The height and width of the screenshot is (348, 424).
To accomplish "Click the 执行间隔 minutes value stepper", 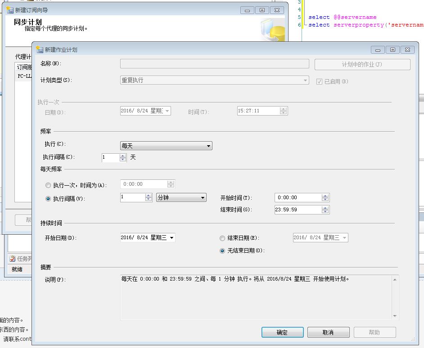I will tap(149, 197).
